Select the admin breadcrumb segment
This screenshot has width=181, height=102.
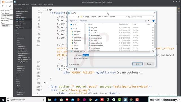tap(105, 17)
